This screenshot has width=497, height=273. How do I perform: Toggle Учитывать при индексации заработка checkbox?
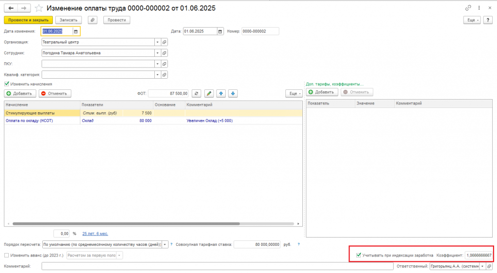[x=359, y=255]
